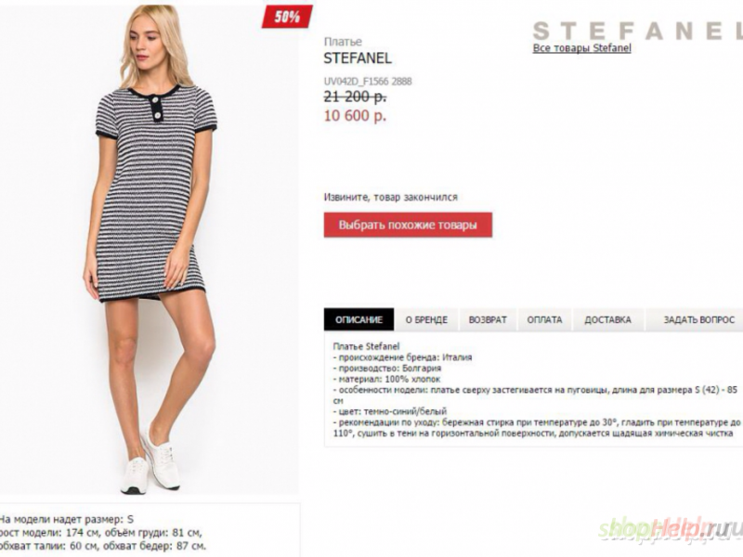Switch to the 'Описание' tab
This screenshot has width=743, height=557.
[x=358, y=319]
